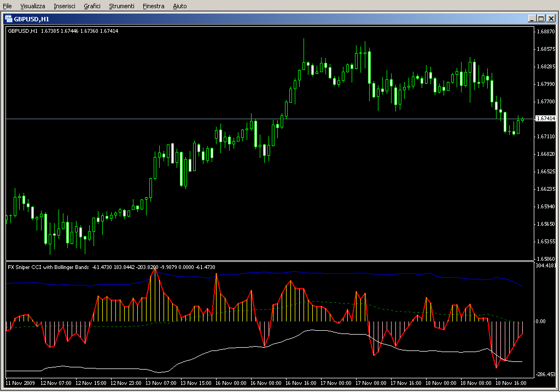Click the indicator 0.00 level label
Image resolution: width=560 pixels, height=392 pixels.
click(x=540, y=321)
